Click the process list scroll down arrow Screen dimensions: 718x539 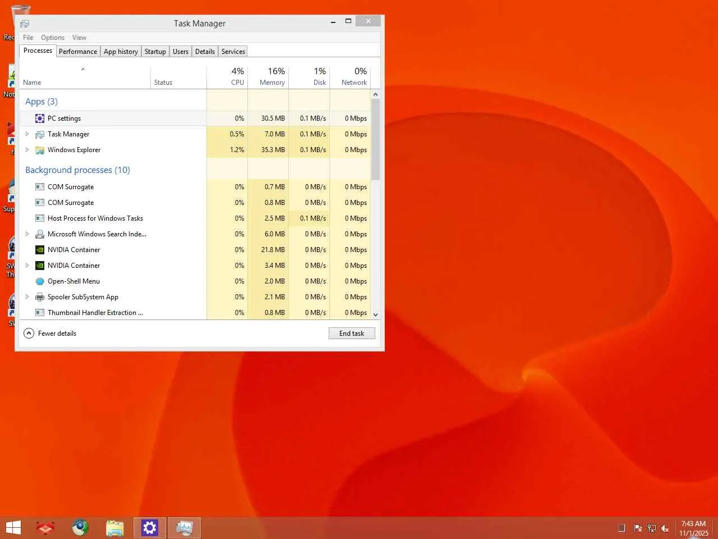point(376,315)
